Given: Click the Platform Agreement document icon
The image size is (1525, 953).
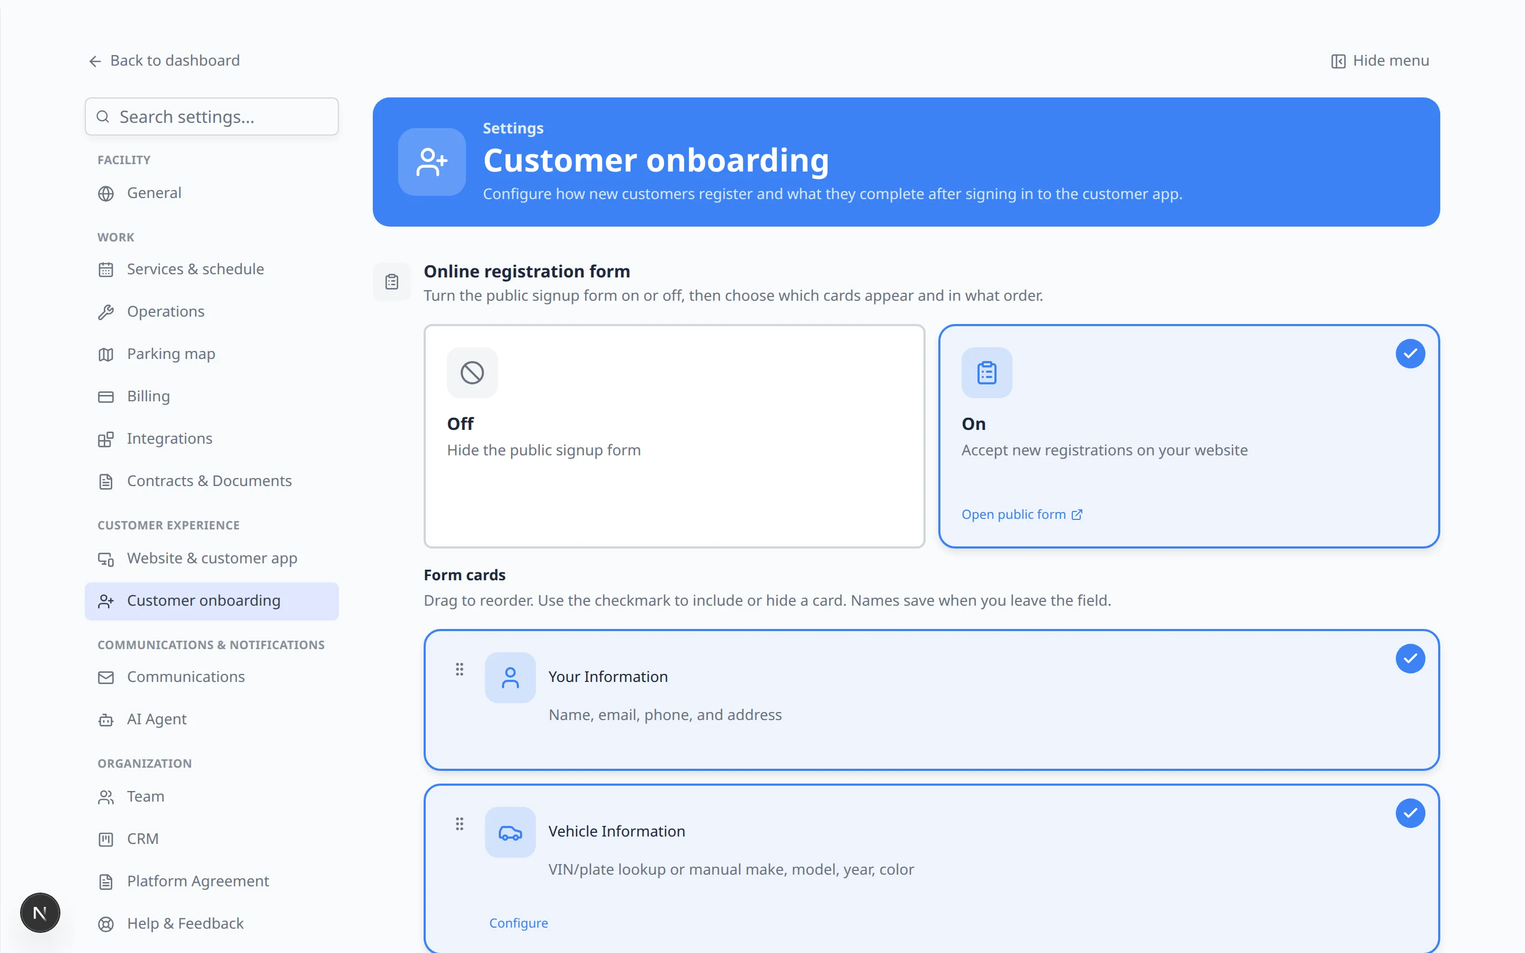Looking at the screenshot, I should coord(106,882).
